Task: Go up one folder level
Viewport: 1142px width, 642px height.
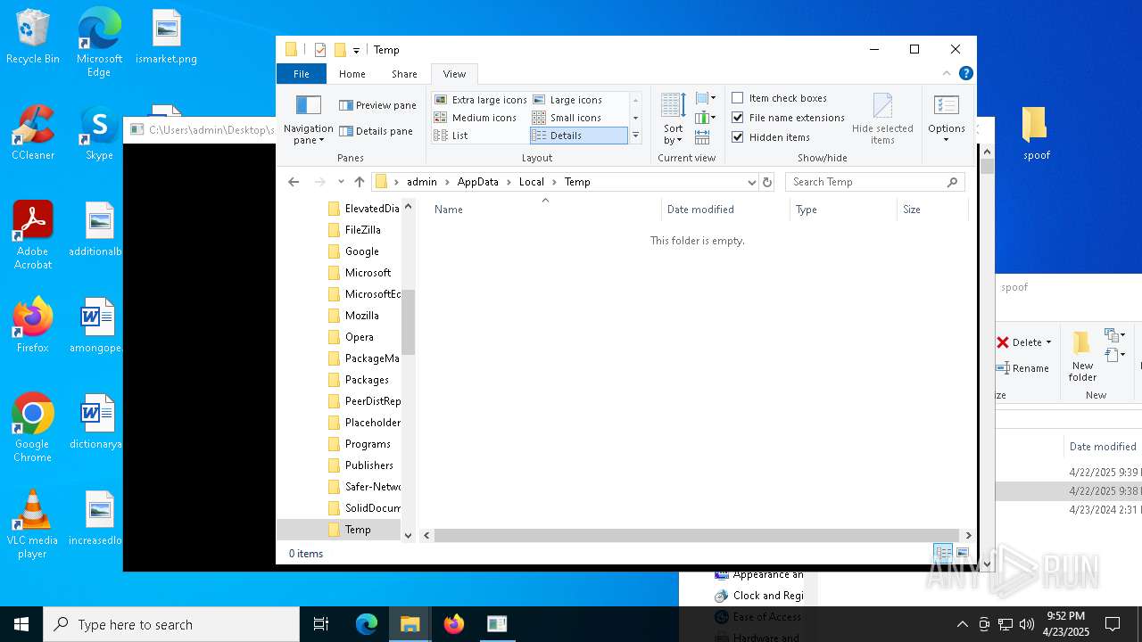Action: pyautogui.click(x=360, y=182)
